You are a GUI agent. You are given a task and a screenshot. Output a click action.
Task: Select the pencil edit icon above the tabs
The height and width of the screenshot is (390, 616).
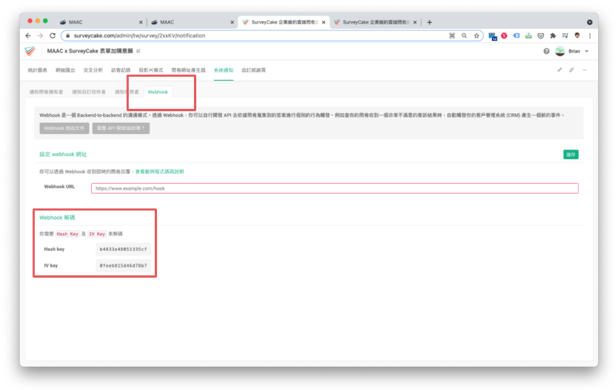point(559,69)
